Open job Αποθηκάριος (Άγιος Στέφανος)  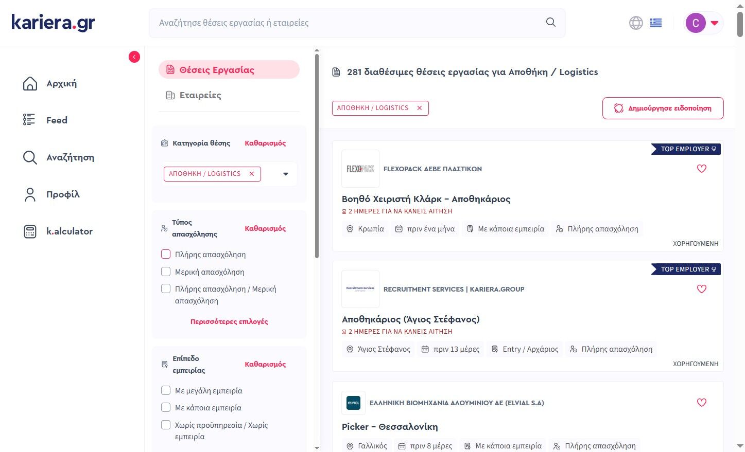(x=411, y=319)
